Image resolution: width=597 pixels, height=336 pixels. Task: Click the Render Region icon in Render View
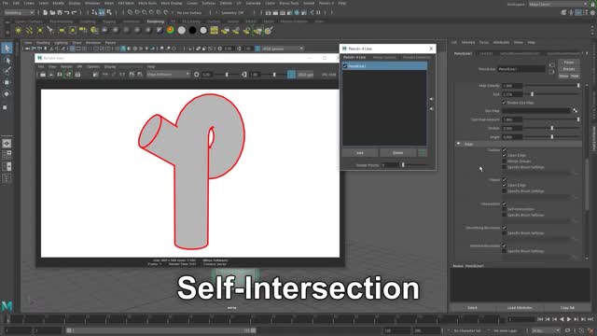point(51,75)
